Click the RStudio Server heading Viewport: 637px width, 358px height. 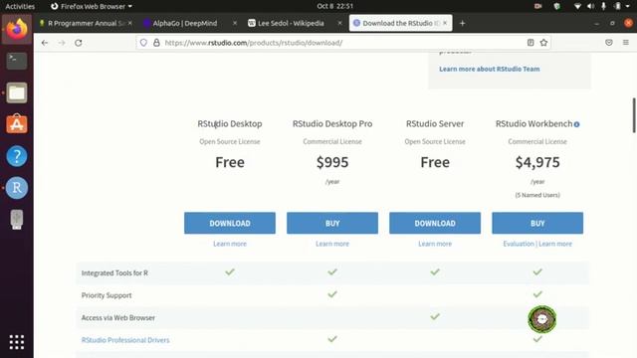(x=435, y=123)
